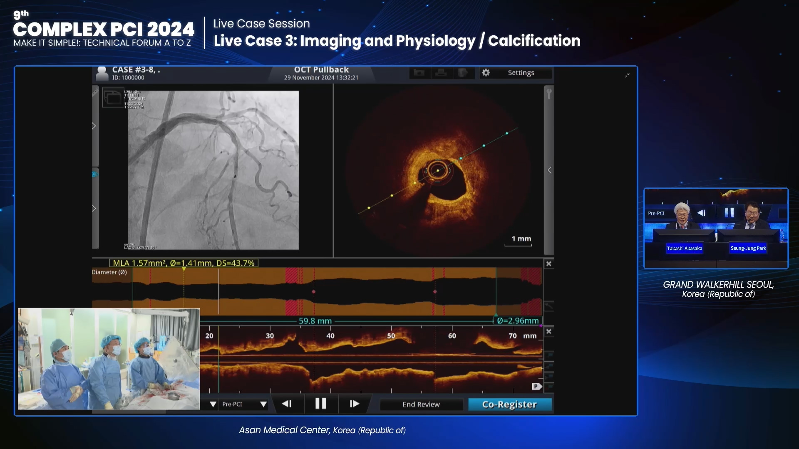Click the Live Case 3 session title

click(x=397, y=41)
